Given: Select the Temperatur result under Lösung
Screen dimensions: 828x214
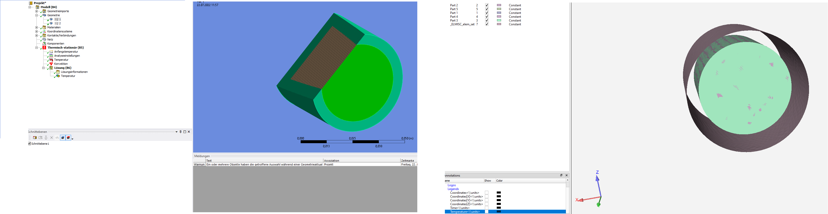Looking at the screenshot, I should pos(68,76).
